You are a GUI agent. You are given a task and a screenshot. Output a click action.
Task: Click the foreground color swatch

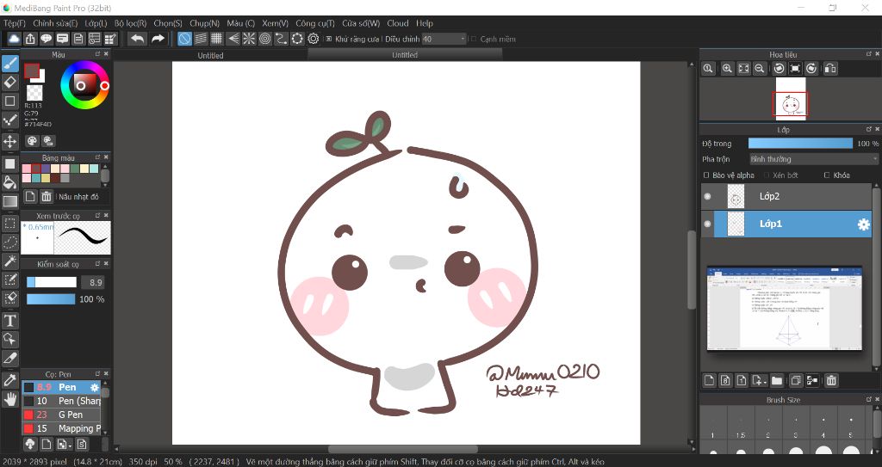tap(32, 71)
